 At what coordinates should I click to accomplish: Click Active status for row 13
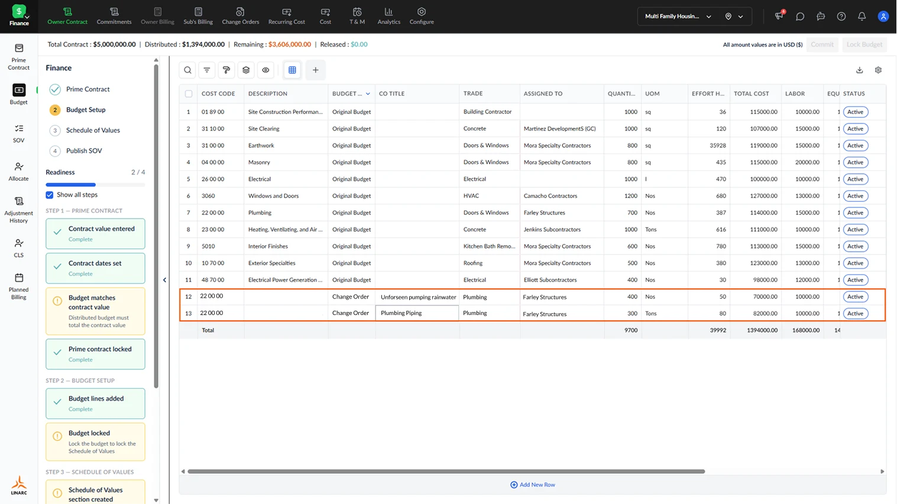pyautogui.click(x=855, y=314)
